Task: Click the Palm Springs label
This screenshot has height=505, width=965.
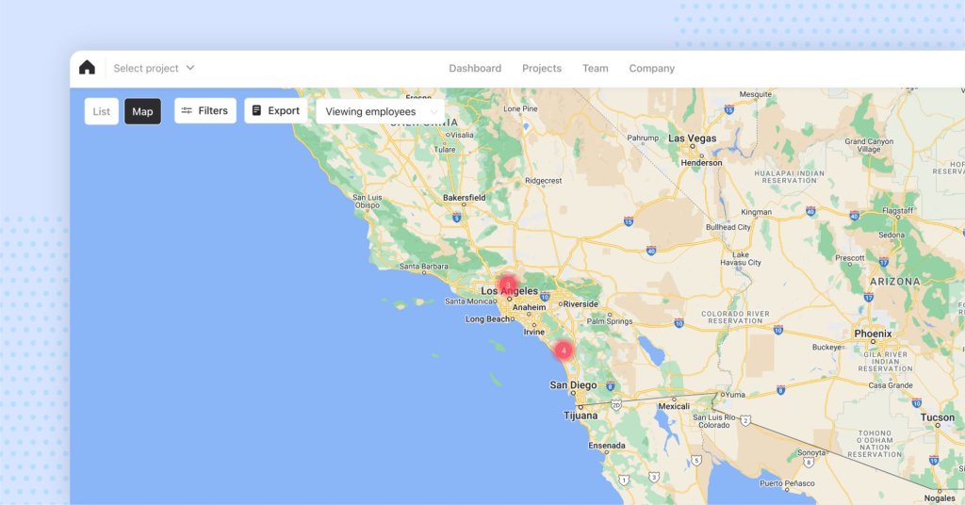Action: click(610, 321)
